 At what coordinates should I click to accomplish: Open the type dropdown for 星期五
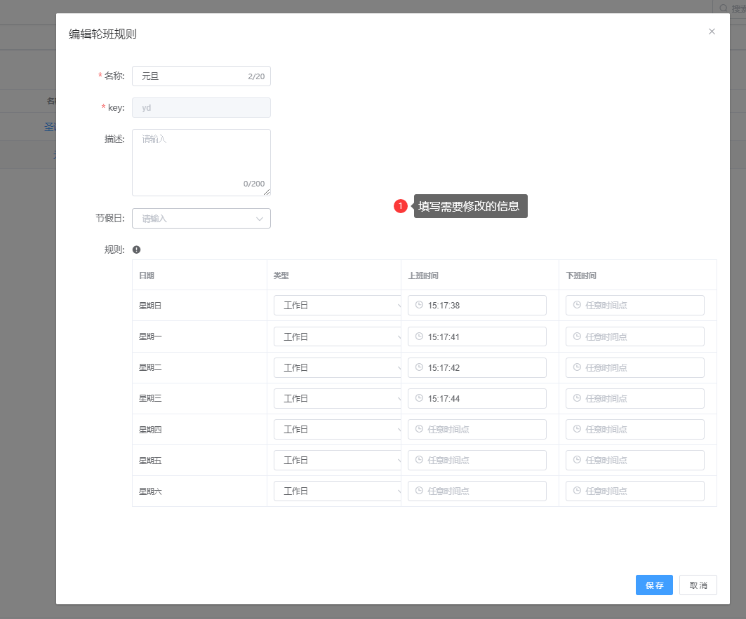pos(337,460)
